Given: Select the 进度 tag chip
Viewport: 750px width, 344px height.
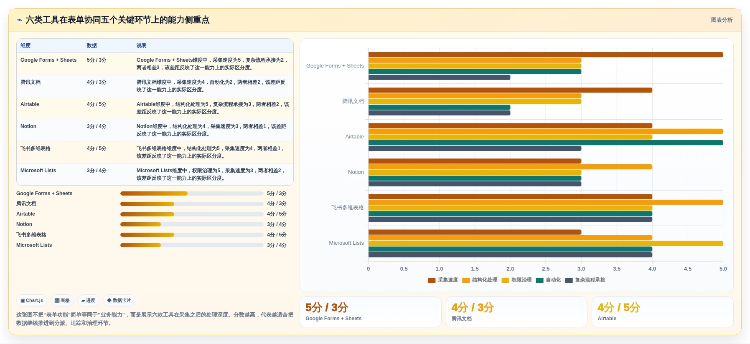Looking at the screenshot, I should [x=88, y=300].
